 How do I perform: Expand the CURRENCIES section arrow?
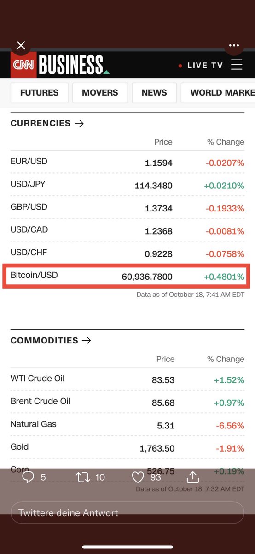pyautogui.click(x=79, y=123)
